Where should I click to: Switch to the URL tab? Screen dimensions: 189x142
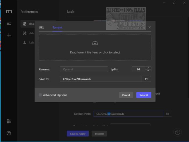coord(42,28)
